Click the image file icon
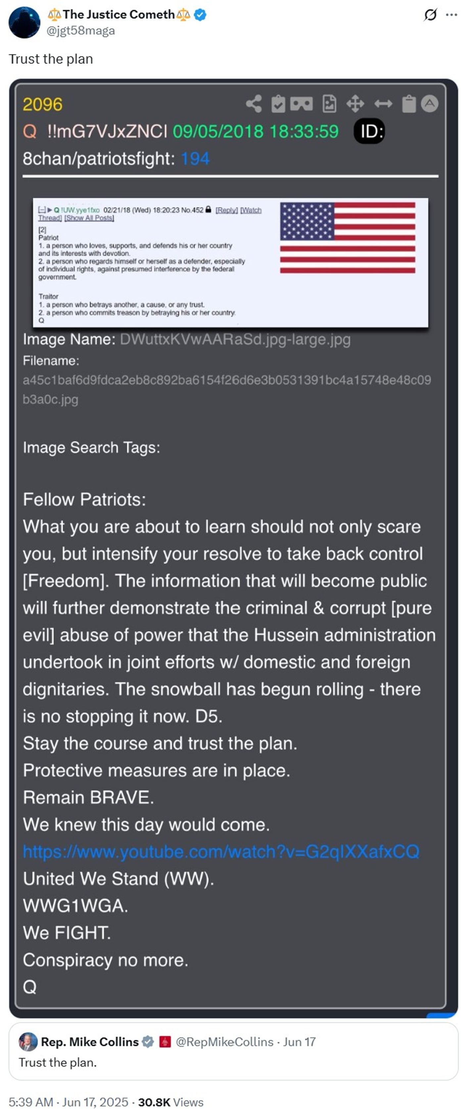Image resolution: width=465 pixels, height=1109 pixels. click(x=330, y=104)
